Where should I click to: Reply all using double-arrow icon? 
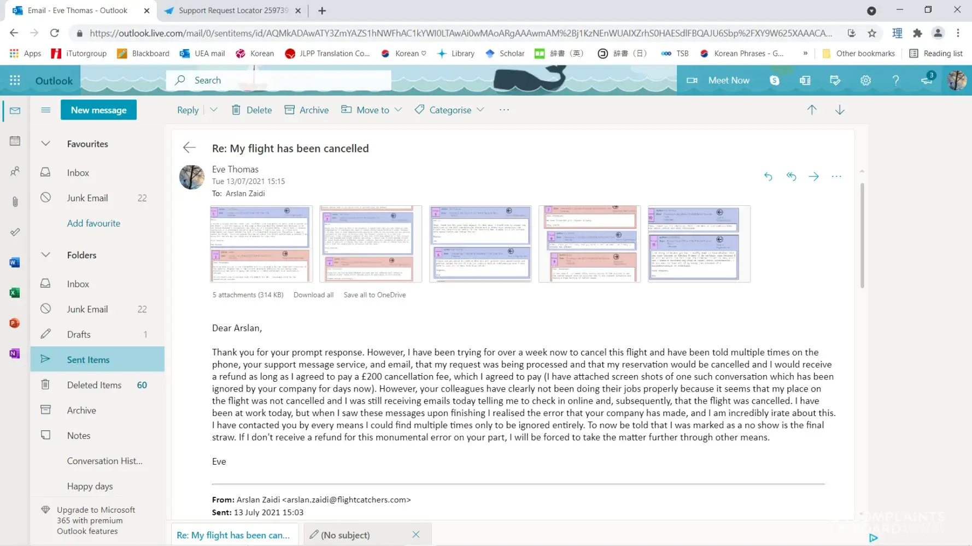[791, 176]
